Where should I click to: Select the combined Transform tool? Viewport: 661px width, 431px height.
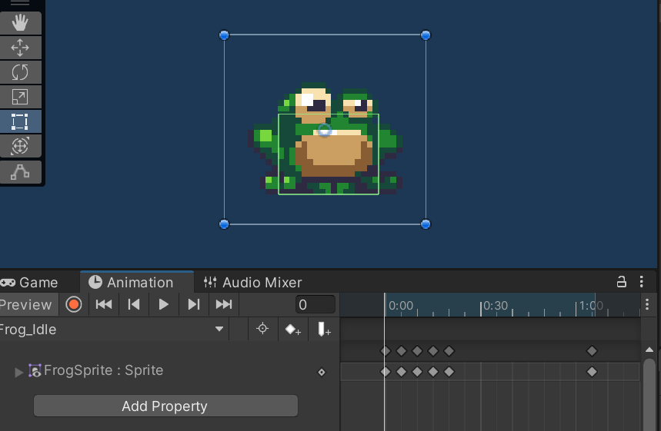click(20, 146)
